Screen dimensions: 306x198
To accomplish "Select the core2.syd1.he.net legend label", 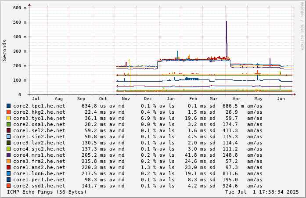I will pos(39,186).
